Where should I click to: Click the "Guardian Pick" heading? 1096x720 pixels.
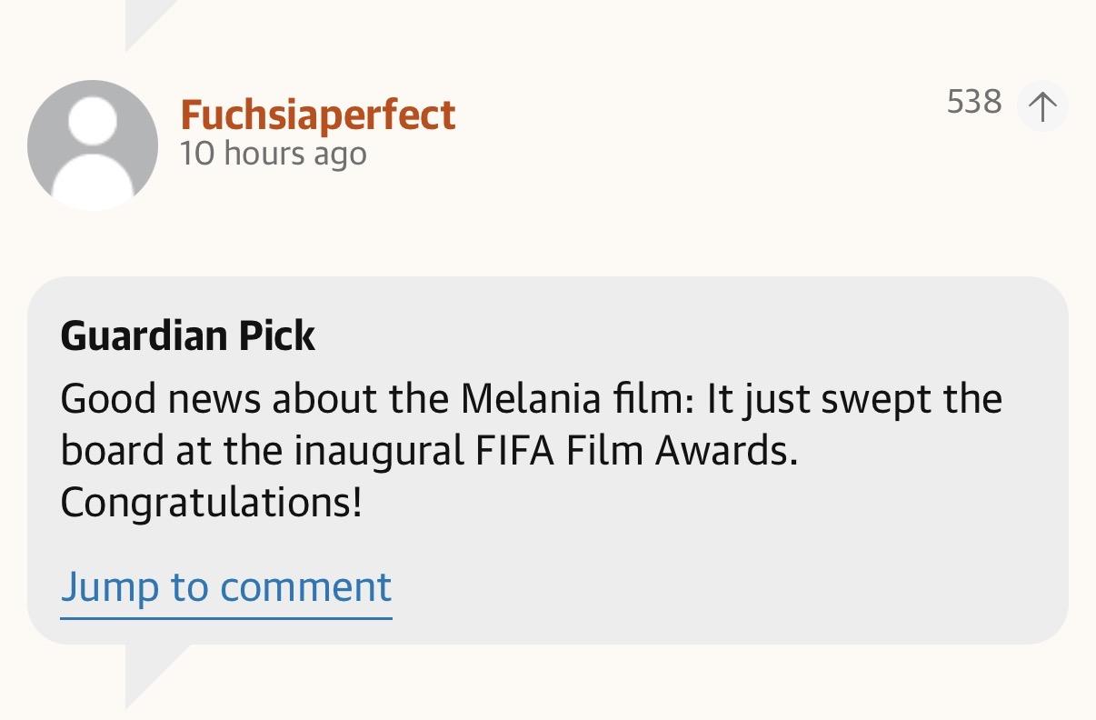click(187, 336)
